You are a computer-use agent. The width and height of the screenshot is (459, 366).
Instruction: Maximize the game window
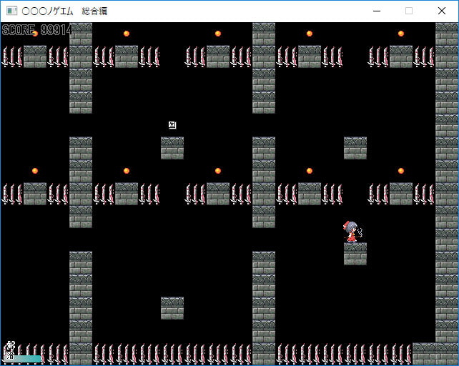[x=409, y=11]
